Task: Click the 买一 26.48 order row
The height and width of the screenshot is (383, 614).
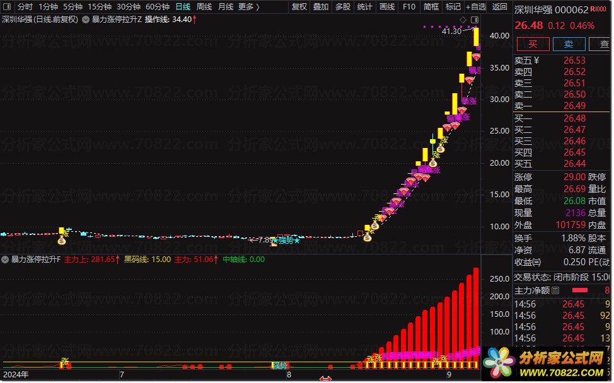Action: click(x=562, y=118)
